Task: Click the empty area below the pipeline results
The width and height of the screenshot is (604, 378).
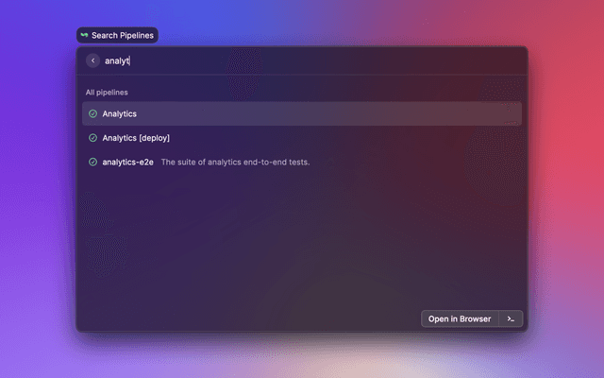Action: coord(302,239)
